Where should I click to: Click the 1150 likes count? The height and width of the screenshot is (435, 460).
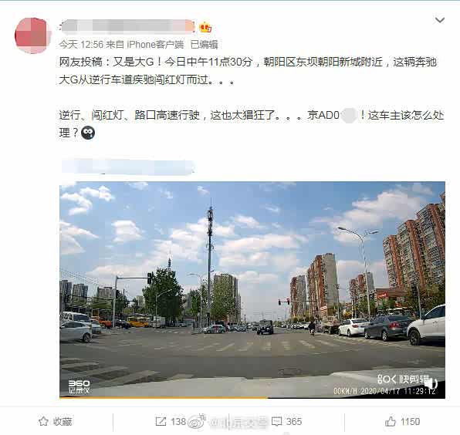(410, 422)
